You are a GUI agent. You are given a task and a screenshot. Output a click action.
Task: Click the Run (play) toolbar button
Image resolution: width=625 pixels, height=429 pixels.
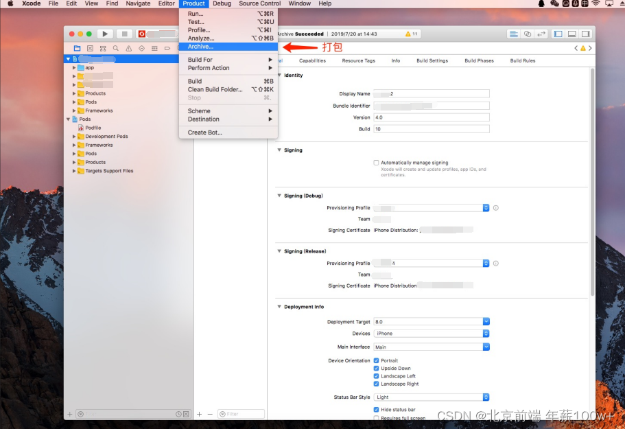tap(105, 34)
